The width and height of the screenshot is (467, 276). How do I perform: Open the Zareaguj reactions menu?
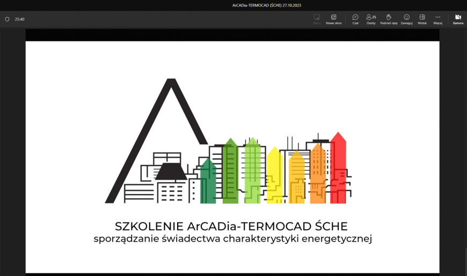(x=406, y=19)
